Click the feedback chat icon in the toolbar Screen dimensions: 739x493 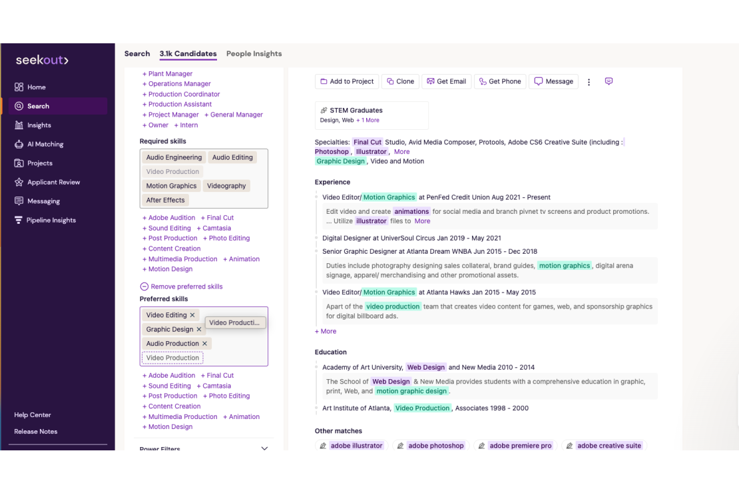[x=609, y=81]
